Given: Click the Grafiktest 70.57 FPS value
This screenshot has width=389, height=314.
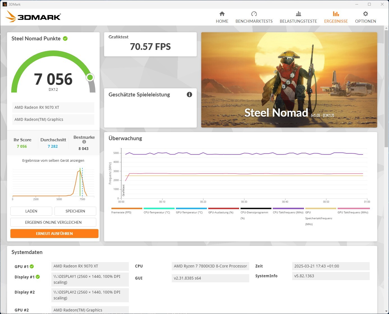Looking at the screenshot, I should (150, 47).
